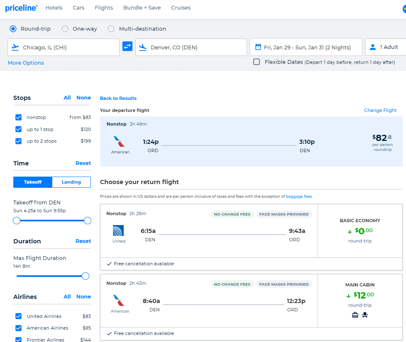
Task: Expand More Options
Action: pyautogui.click(x=26, y=63)
